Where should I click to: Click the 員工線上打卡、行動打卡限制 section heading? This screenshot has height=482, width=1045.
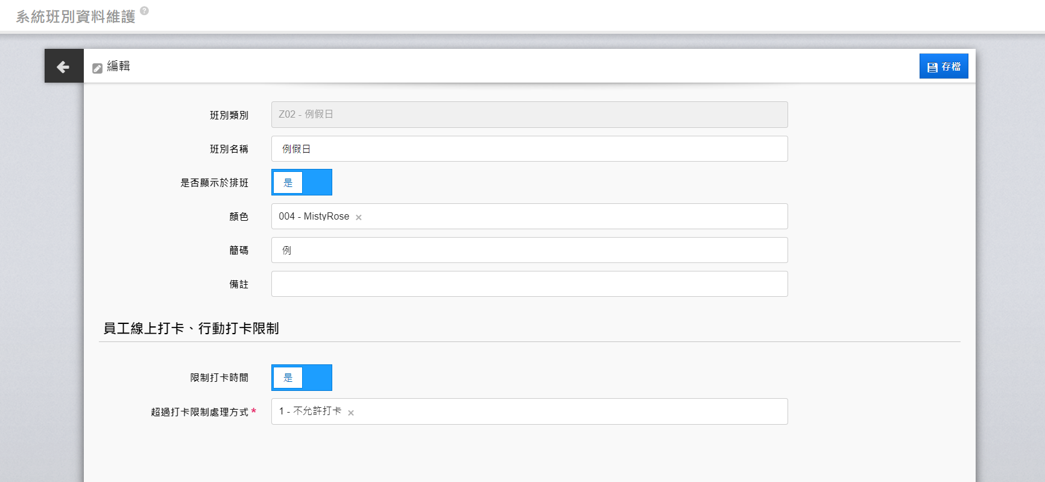tap(191, 328)
